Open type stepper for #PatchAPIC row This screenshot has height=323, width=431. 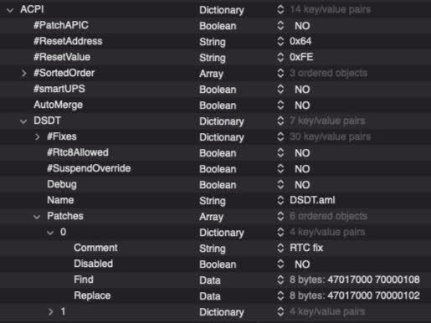click(280, 26)
